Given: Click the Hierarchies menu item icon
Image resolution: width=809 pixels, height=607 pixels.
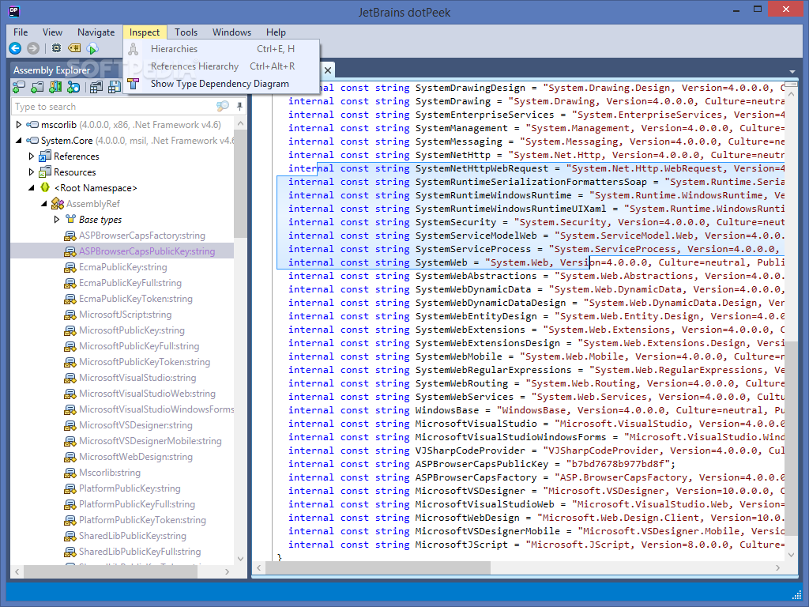Looking at the screenshot, I should coord(134,49).
